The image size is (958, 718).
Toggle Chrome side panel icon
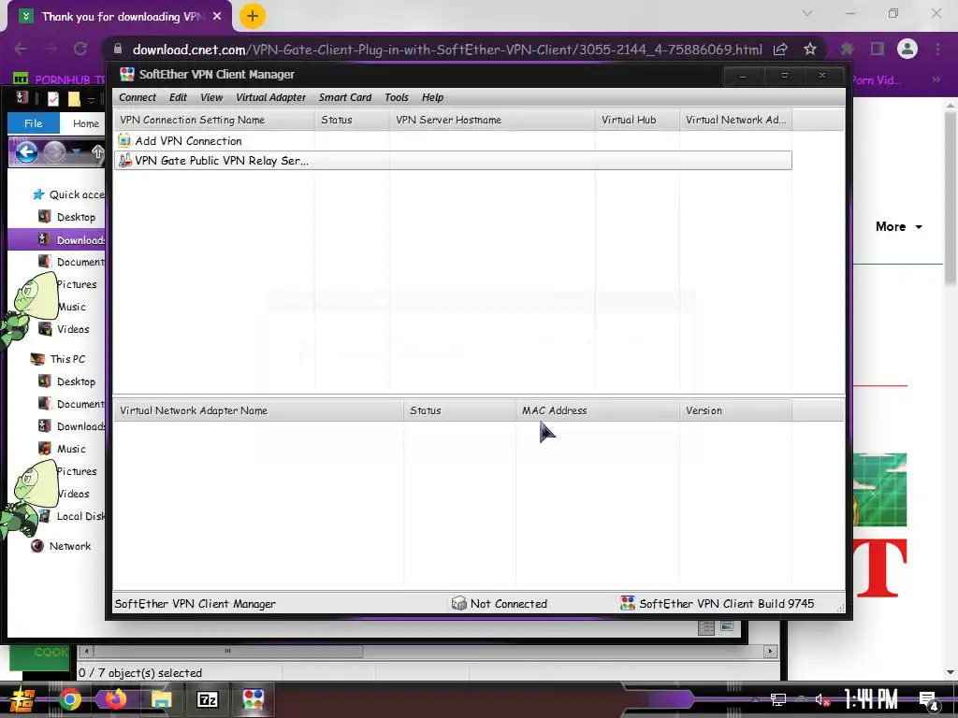pyautogui.click(x=878, y=49)
